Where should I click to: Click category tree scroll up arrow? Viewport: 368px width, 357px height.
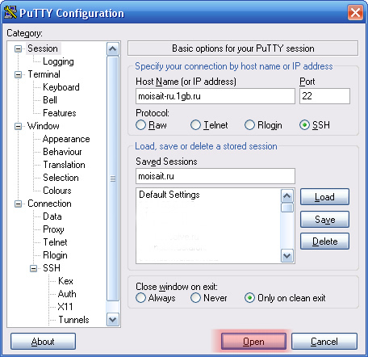click(113, 49)
